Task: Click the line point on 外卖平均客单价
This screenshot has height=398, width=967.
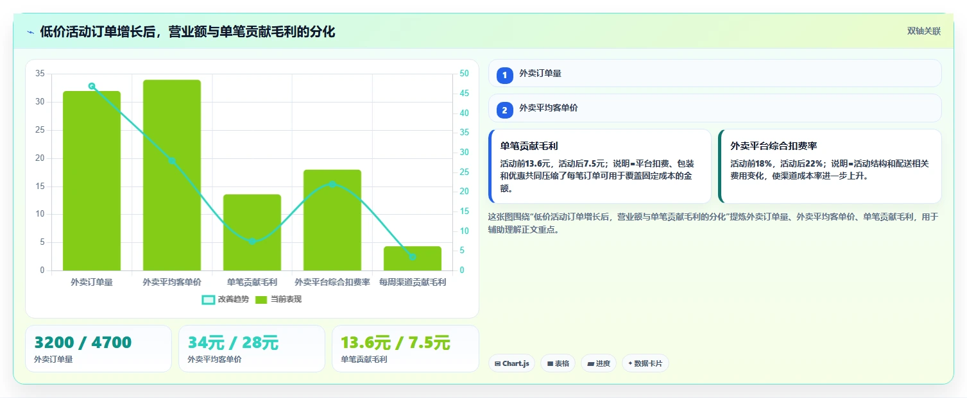Action: tap(172, 161)
